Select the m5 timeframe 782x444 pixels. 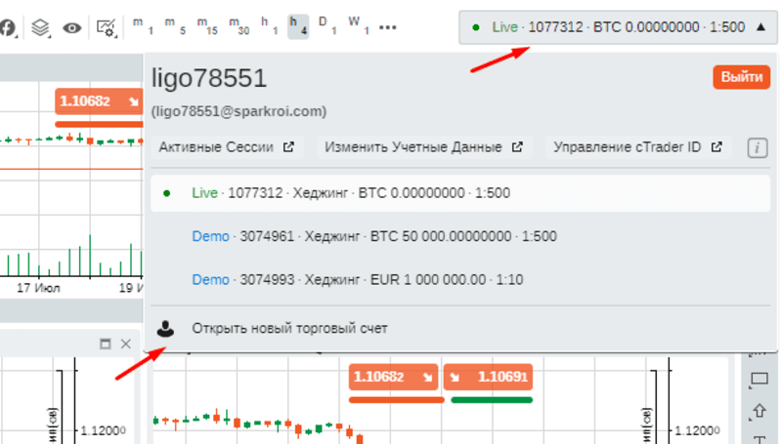[175, 26]
